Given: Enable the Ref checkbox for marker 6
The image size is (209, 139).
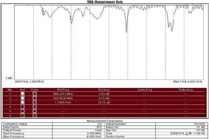Looking at the screenshot, I should [22, 115].
